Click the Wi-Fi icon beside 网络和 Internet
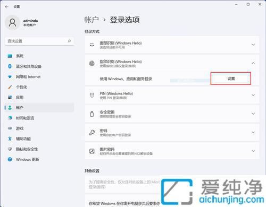Screen dimensions: 266x207 click(10, 77)
